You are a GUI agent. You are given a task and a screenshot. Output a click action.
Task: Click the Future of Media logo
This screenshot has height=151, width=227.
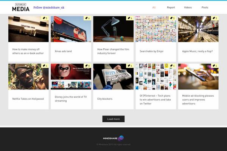pyautogui.click(x=21, y=7)
